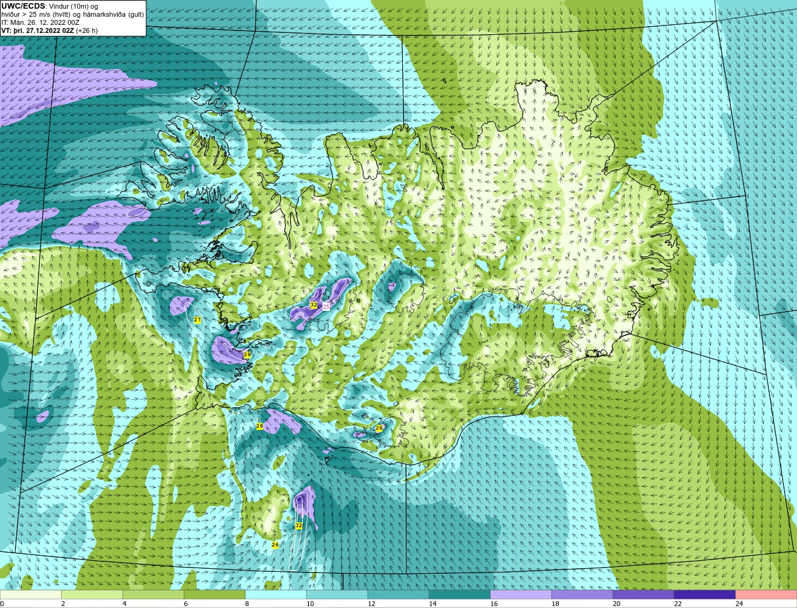Select the 8–10 m/s pale cyan legend swatch
This screenshot has width=797, height=608.
276,594
